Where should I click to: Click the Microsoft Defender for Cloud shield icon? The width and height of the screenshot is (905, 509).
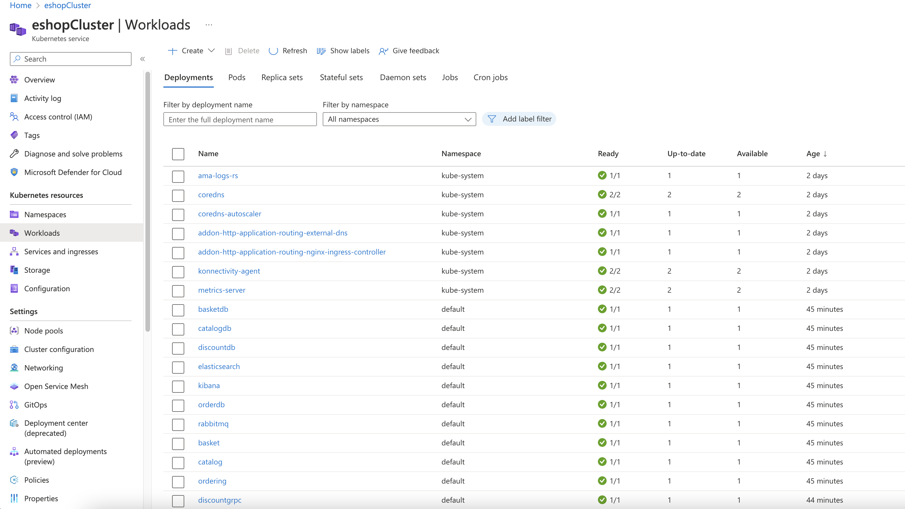14,172
